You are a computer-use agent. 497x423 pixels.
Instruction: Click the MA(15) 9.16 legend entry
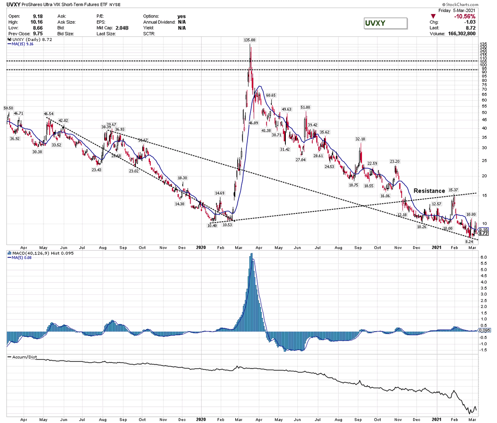(22, 44)
